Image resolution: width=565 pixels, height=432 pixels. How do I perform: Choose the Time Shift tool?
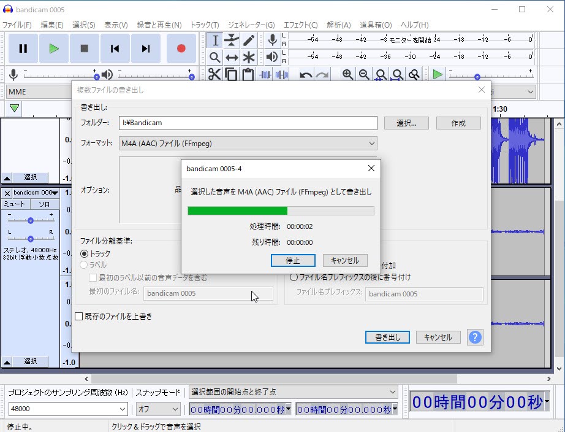232,58
